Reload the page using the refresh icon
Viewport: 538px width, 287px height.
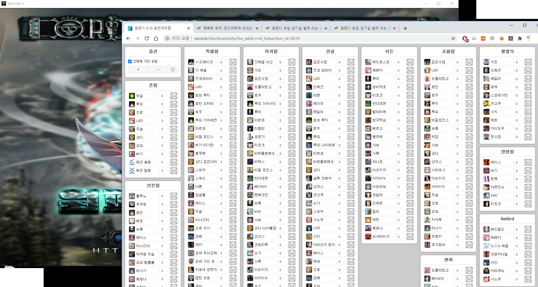(147, 38)
